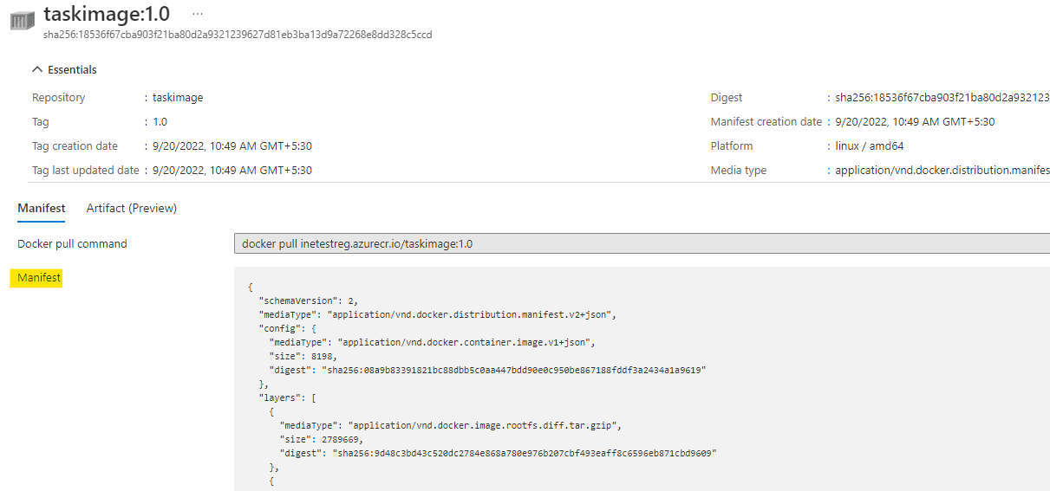Screen dimensions: 1050x491
Task: Click the Tag value 1.0
Action: pos(160,122)
